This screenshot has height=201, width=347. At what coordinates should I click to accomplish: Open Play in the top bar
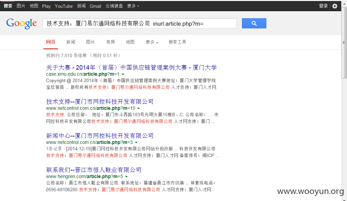[46, 6]
